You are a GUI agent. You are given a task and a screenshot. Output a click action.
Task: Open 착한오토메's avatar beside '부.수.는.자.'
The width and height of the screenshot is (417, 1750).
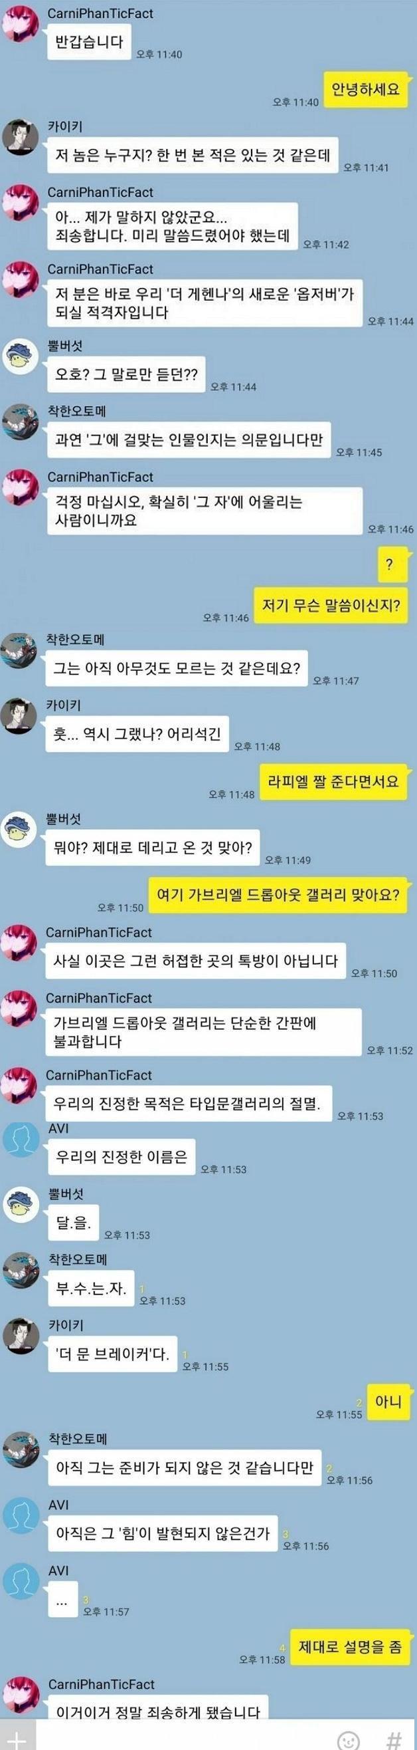point(21,1271)
